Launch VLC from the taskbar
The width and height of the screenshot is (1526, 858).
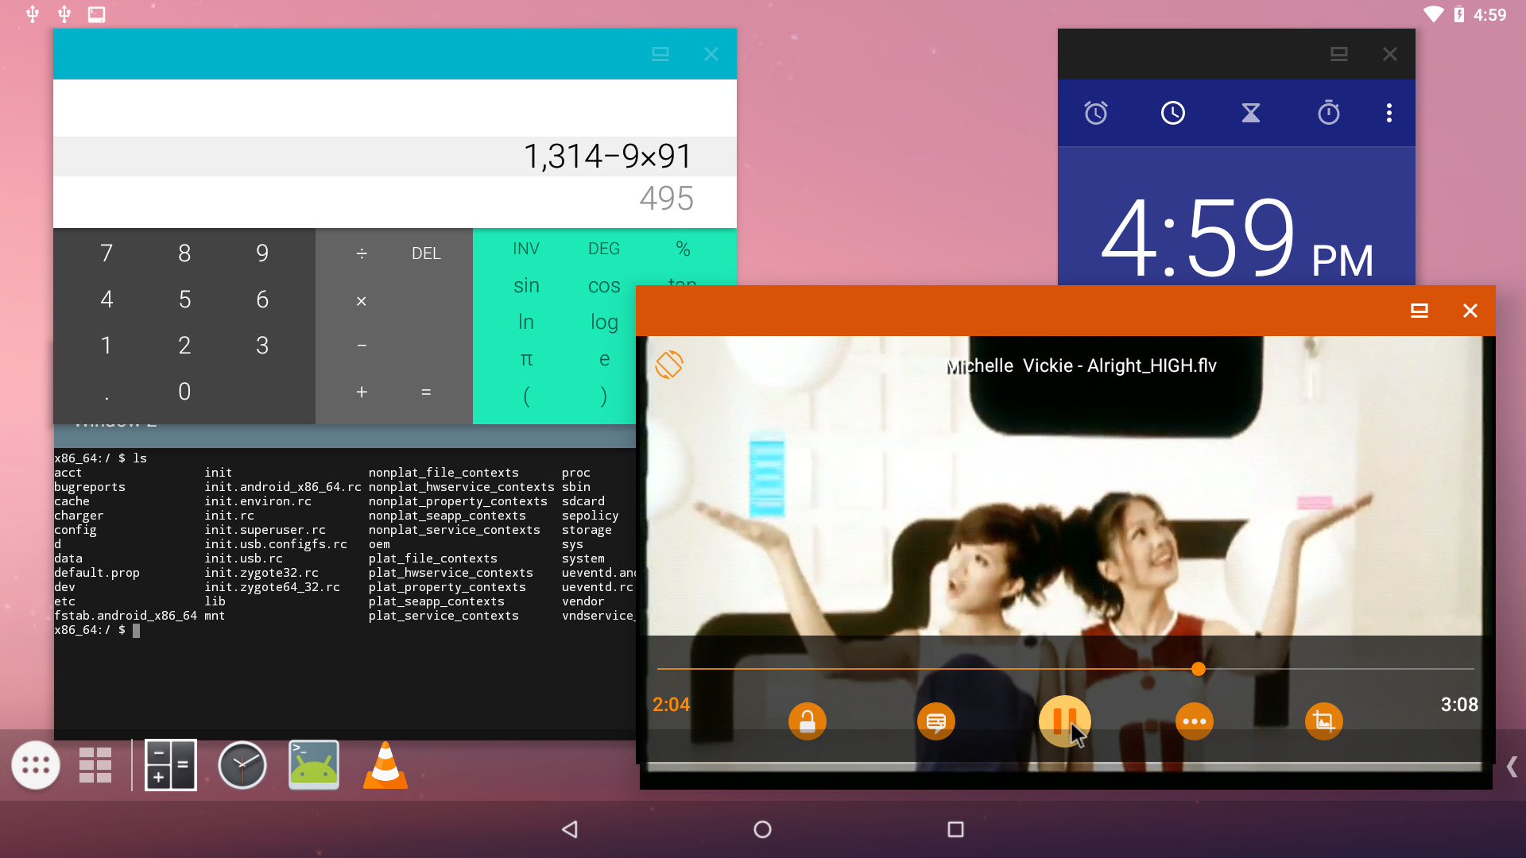coord(385,765)
